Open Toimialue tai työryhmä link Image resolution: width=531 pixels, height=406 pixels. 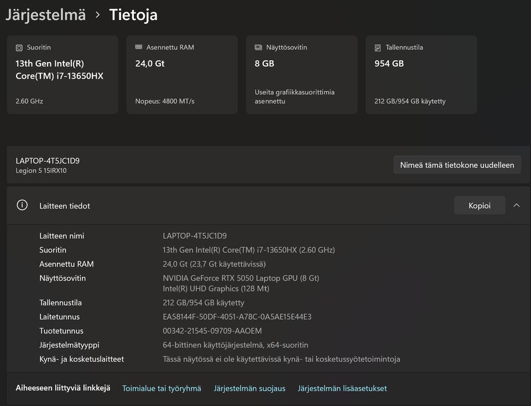pos(162,388)
